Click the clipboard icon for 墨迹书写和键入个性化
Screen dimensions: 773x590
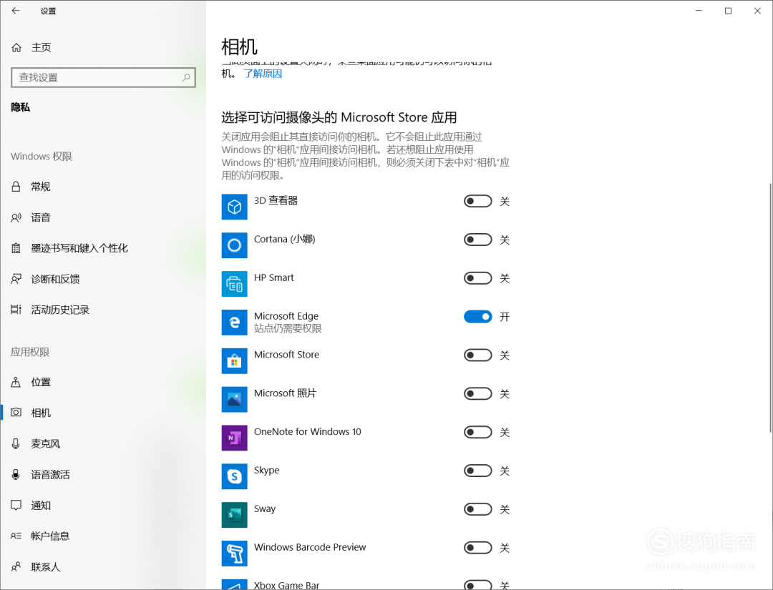[16, 248]
